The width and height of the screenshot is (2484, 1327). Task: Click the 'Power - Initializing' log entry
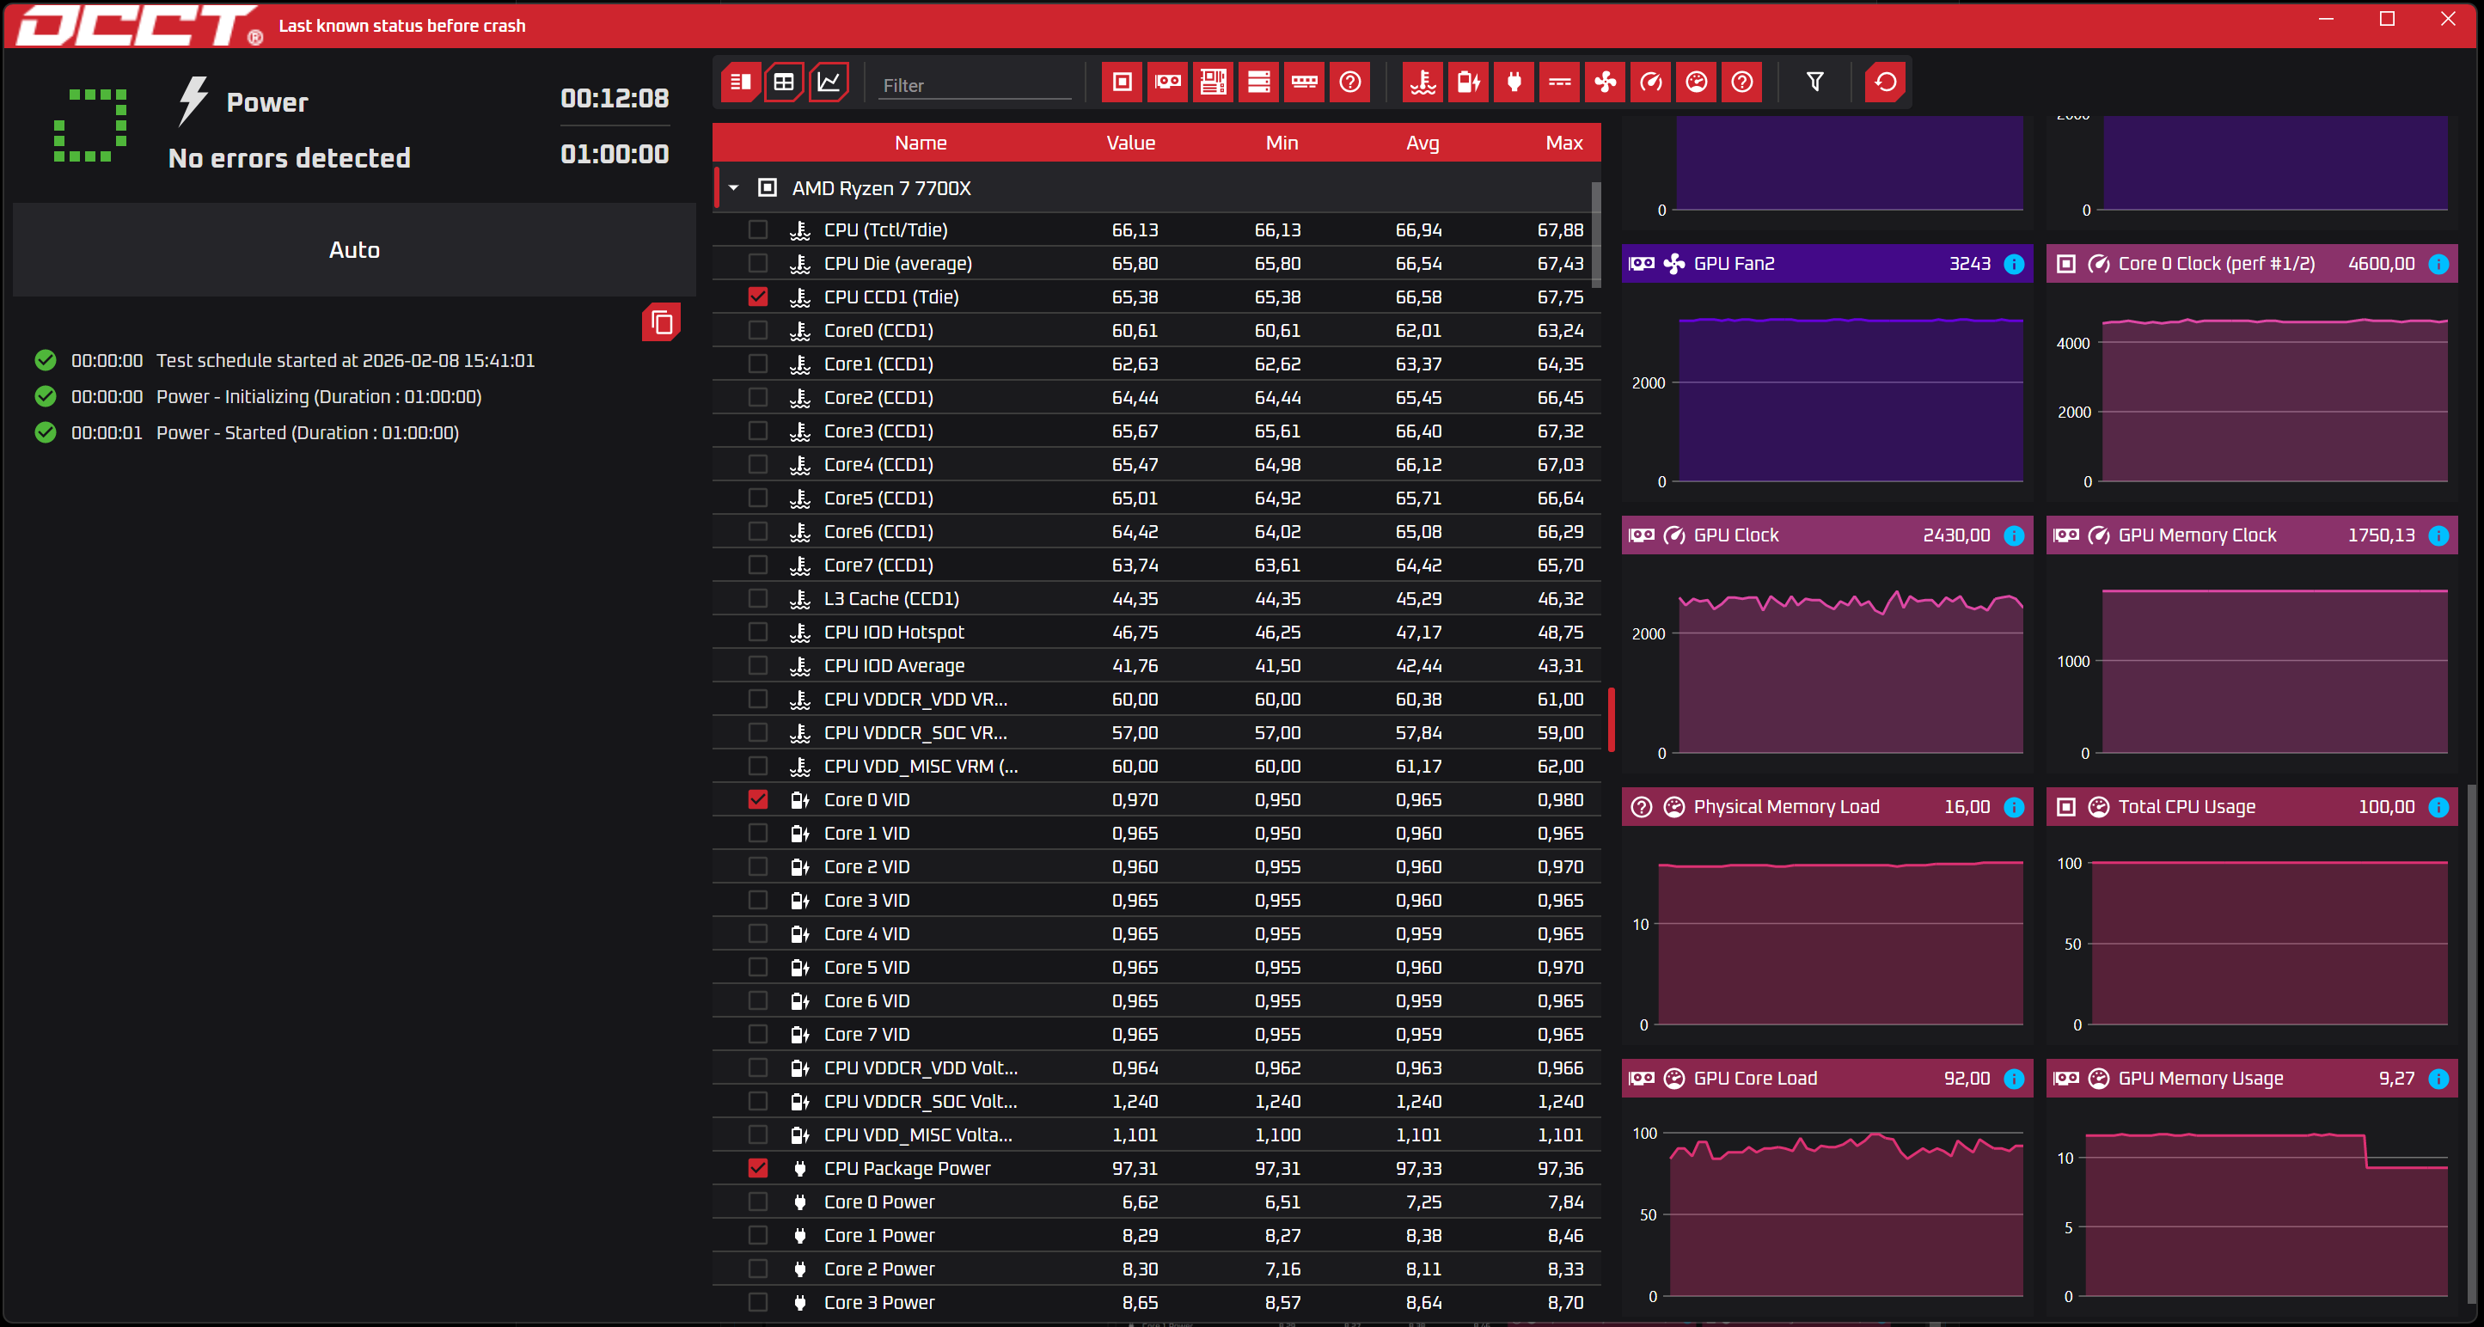[x=318, y=397]
